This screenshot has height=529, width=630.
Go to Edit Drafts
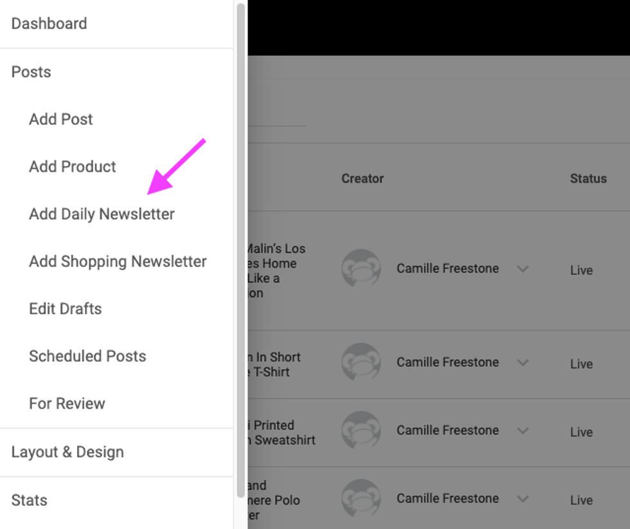click(x=66, y=309)
